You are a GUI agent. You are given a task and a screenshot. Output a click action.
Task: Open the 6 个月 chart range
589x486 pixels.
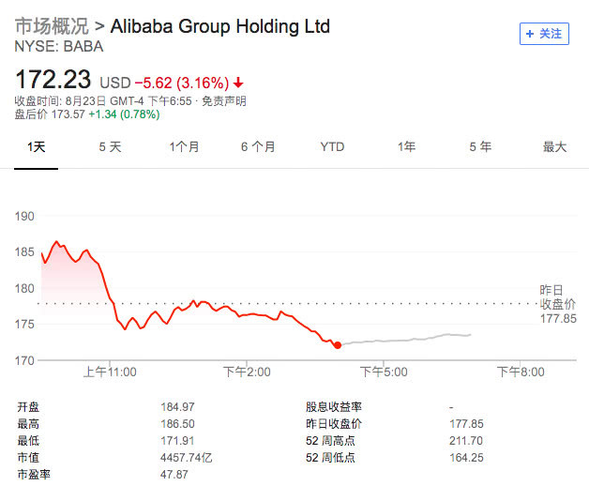(258, 147)
